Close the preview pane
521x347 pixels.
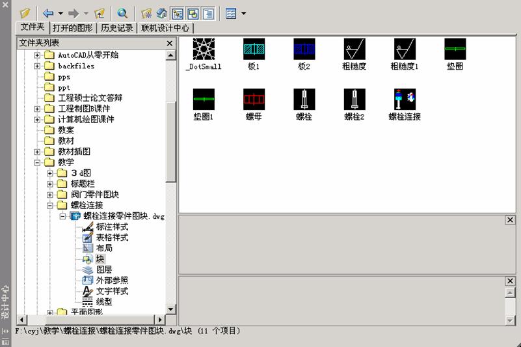tap(510, 220)
